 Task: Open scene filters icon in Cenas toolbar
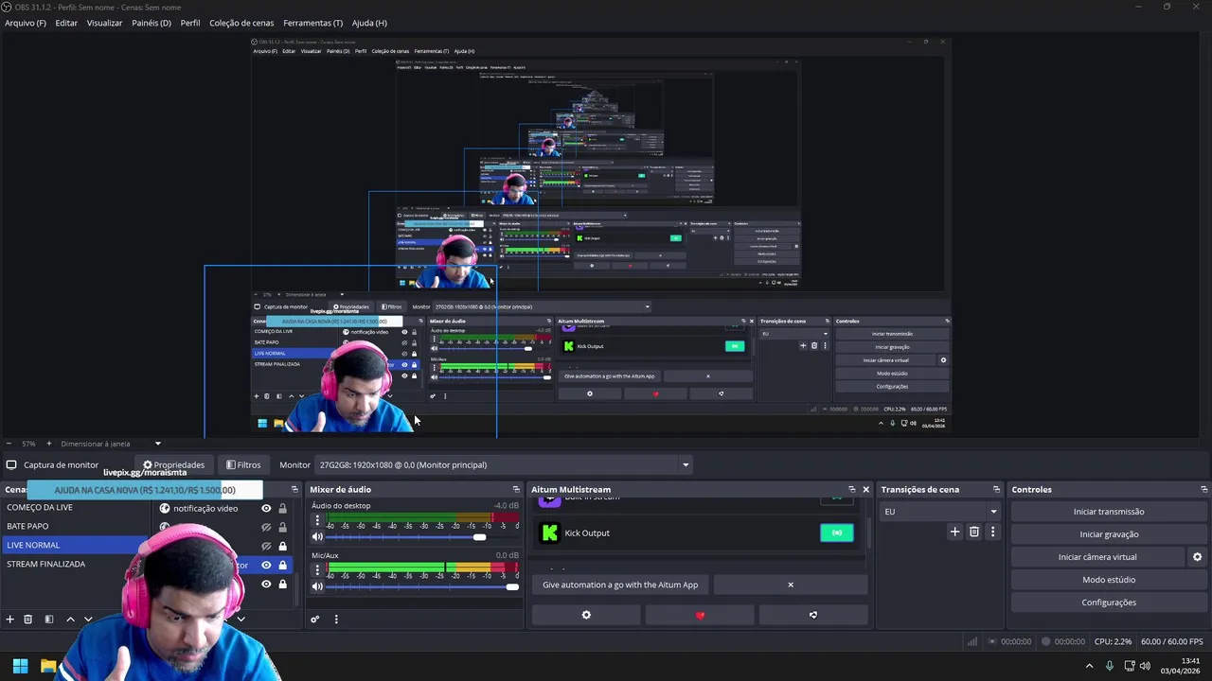tap(49, 620)
